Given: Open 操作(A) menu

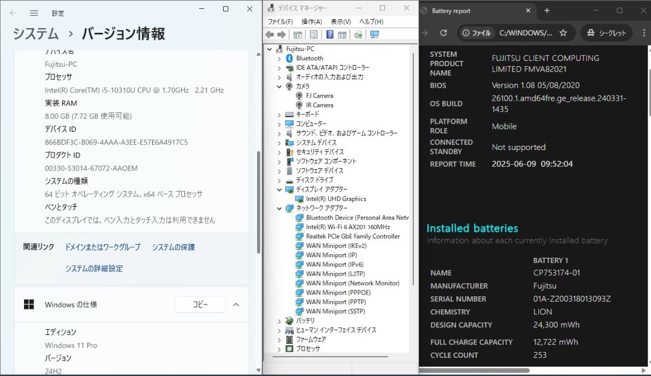Looking at the screenshot, I should [x=312, y=22].
